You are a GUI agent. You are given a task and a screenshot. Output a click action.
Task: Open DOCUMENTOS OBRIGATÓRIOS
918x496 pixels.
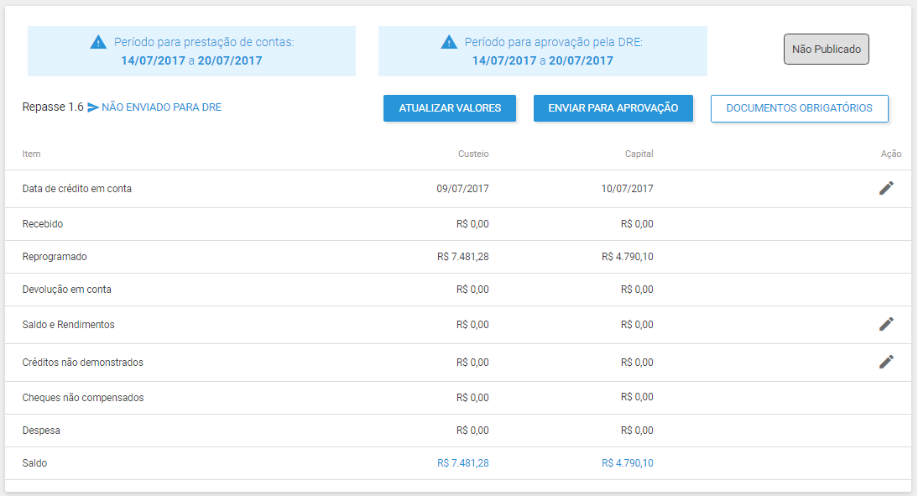[799, 108]
